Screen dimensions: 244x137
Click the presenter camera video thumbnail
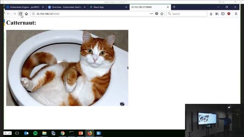click(x=214, y=120)
